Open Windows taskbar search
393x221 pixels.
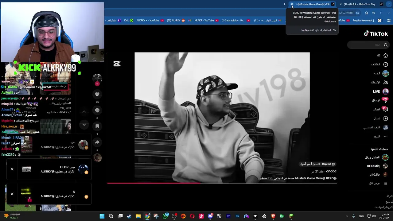111,216
